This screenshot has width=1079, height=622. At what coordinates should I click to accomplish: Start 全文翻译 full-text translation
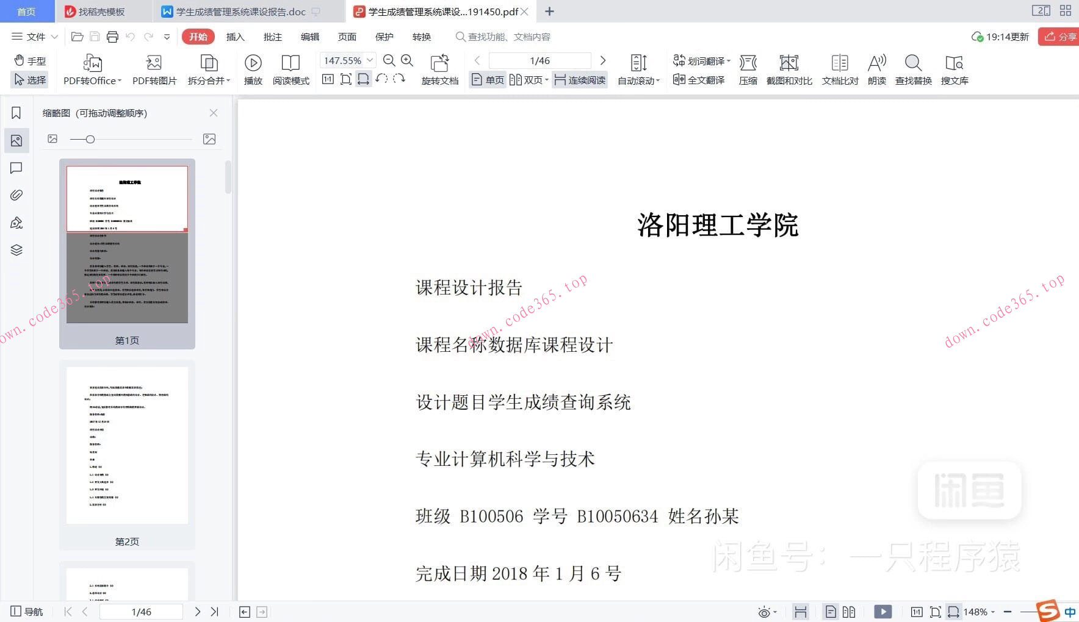click(699, 79)
